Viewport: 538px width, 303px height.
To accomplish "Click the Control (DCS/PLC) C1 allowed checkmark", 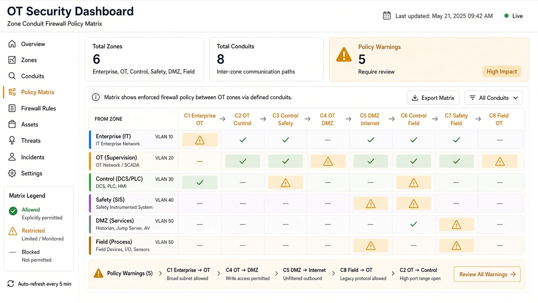I will 200,182.
